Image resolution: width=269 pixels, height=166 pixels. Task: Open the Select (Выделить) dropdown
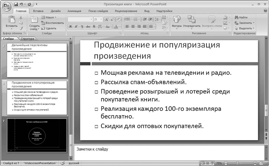pos(245,28)
